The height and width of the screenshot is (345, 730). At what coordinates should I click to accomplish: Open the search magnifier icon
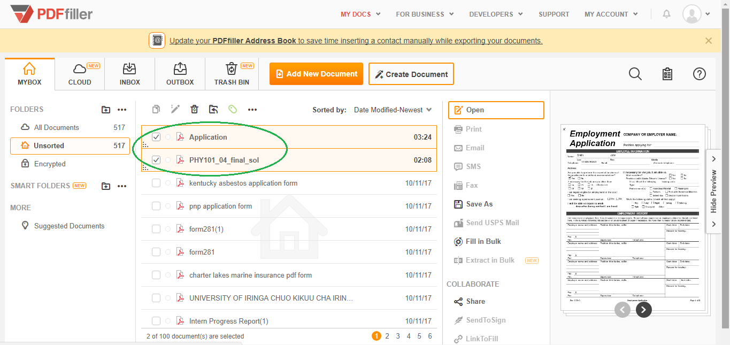point(635,74)
